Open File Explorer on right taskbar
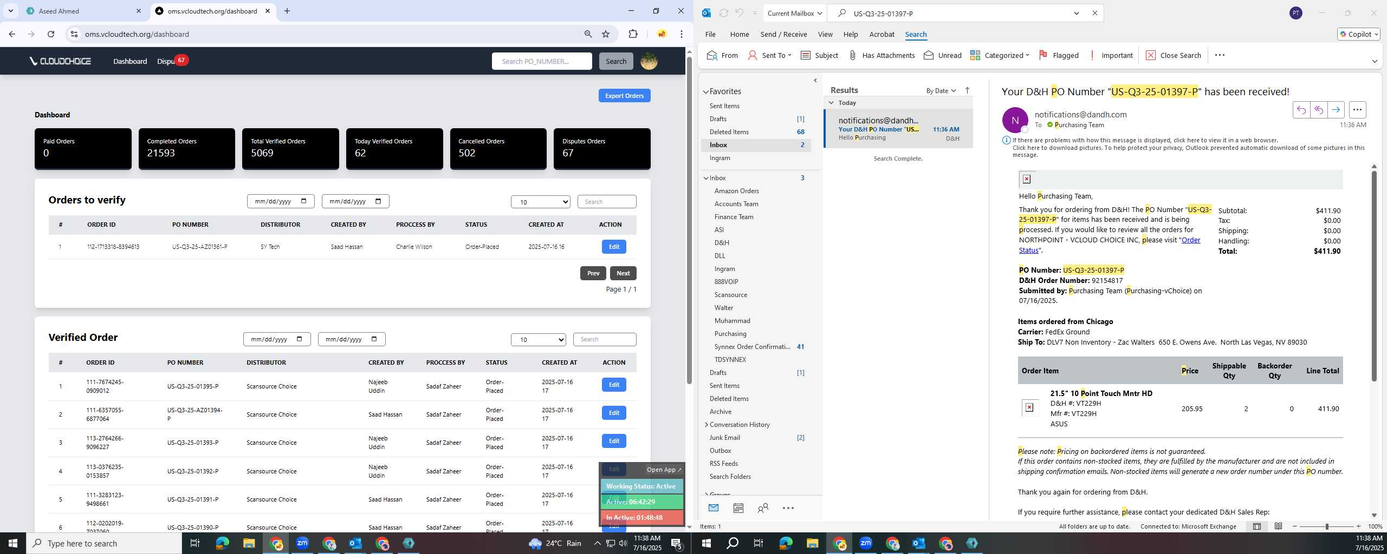 point(812,543)
